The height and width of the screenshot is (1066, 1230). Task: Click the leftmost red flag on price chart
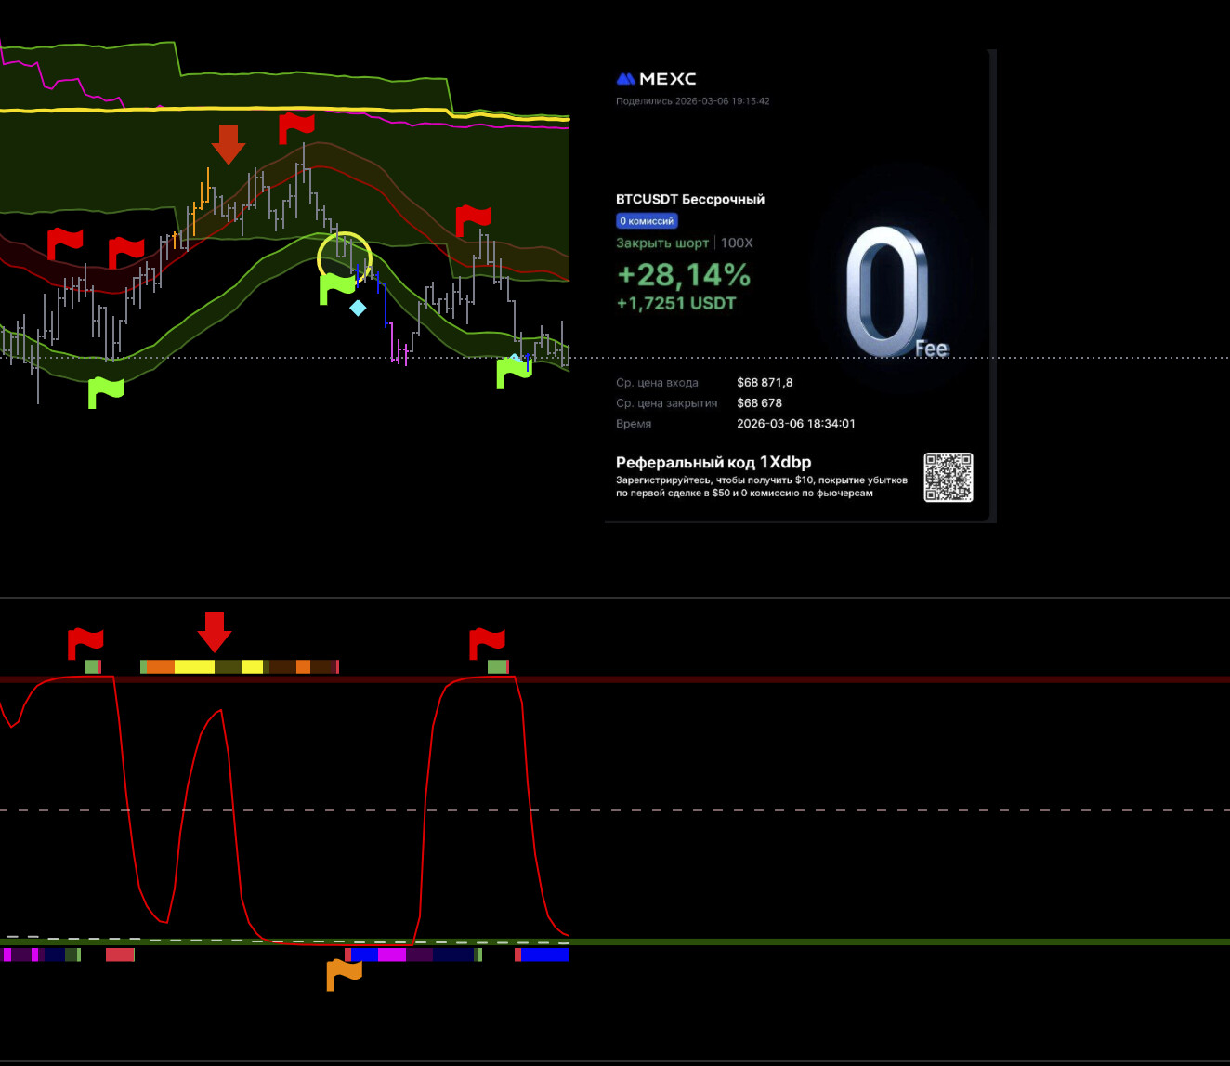point(65,243)
